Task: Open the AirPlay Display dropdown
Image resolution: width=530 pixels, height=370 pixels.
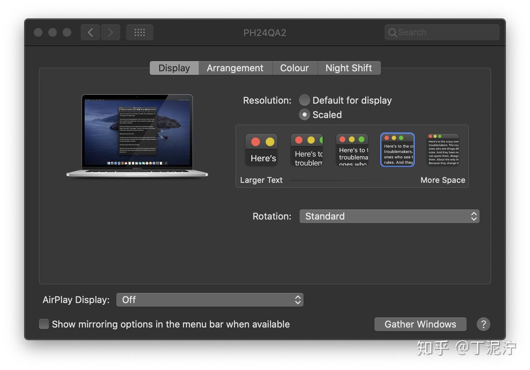Action: pos(210,300)
